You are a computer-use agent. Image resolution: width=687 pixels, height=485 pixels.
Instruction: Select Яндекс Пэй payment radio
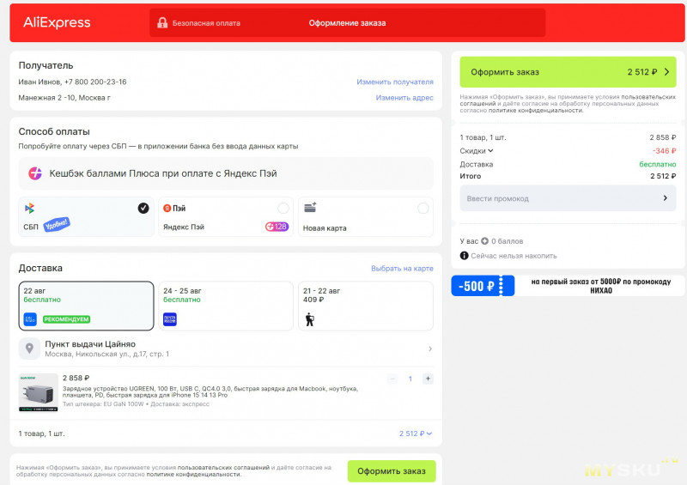pyautogui.click(x=283, y=208)
